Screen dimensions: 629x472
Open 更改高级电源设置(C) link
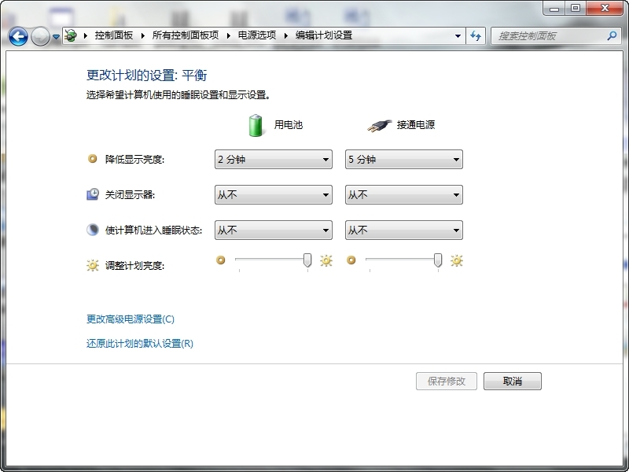click(x=131, y=319)
